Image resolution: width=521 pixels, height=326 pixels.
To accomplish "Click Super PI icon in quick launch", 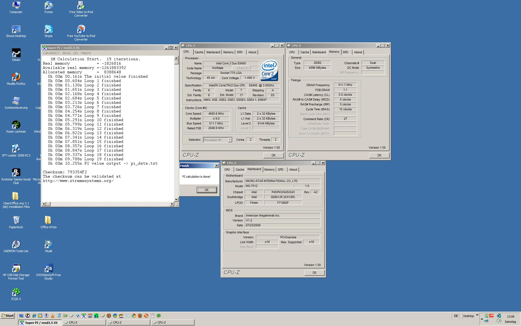I will click(84, 316).
